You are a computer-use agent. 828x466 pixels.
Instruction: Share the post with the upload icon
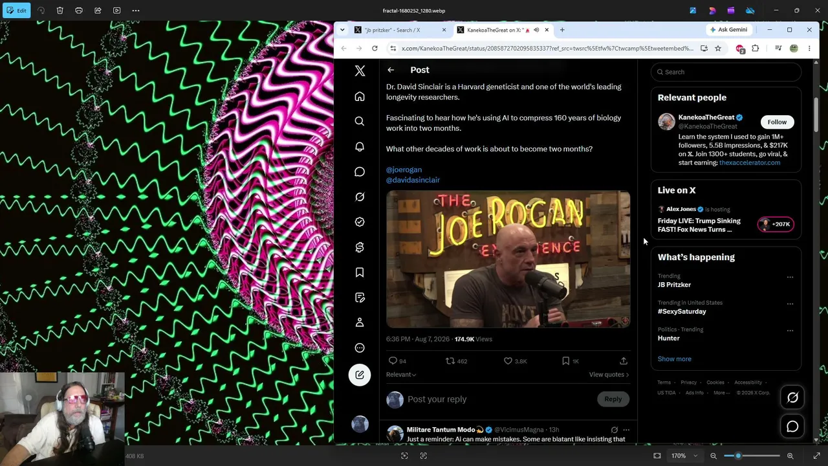(x=624, y=361)
